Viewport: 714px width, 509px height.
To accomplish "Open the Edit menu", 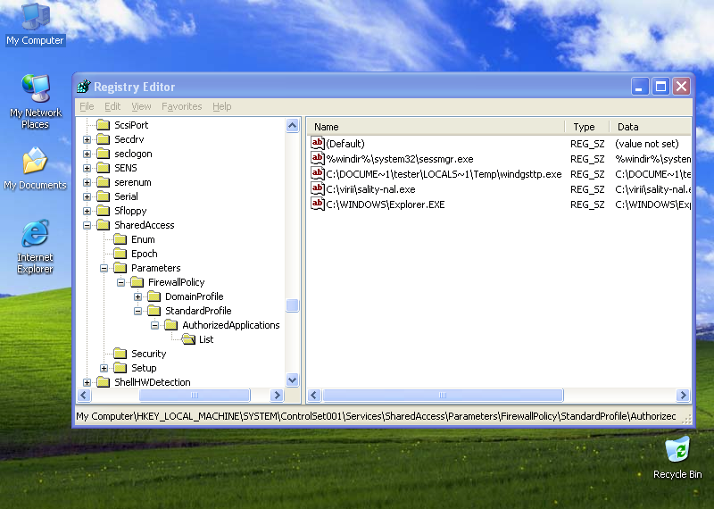I will pyautogui.click(x=112, y=106).
